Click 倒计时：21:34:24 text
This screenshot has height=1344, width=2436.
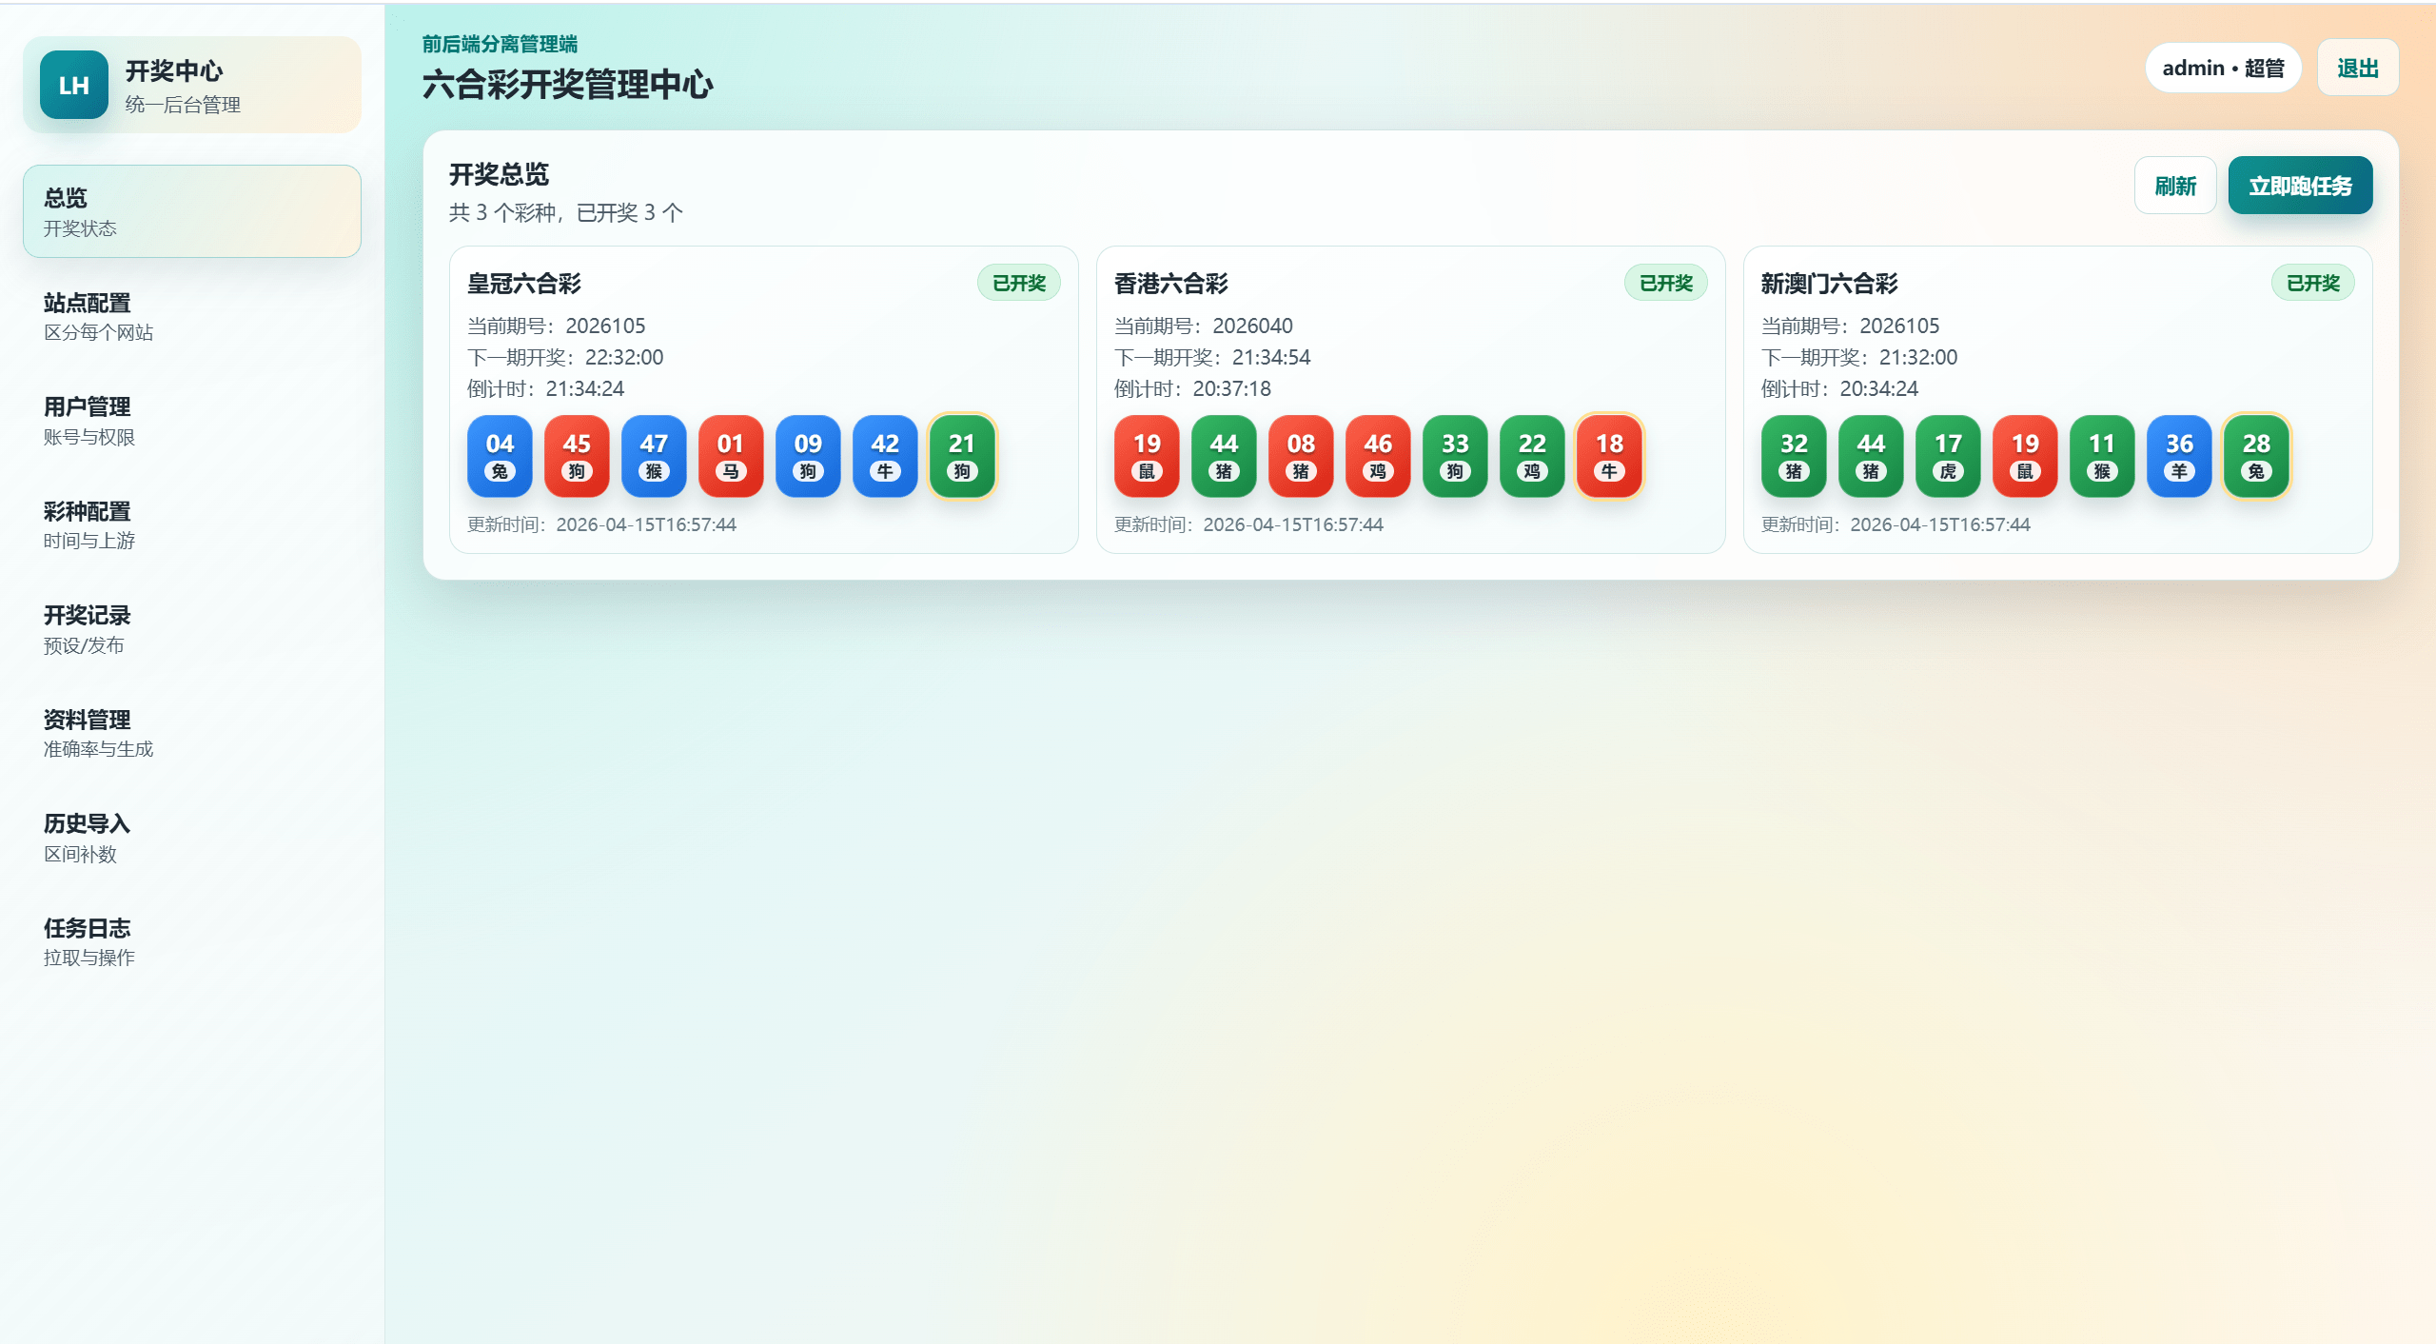pos(546,388)
